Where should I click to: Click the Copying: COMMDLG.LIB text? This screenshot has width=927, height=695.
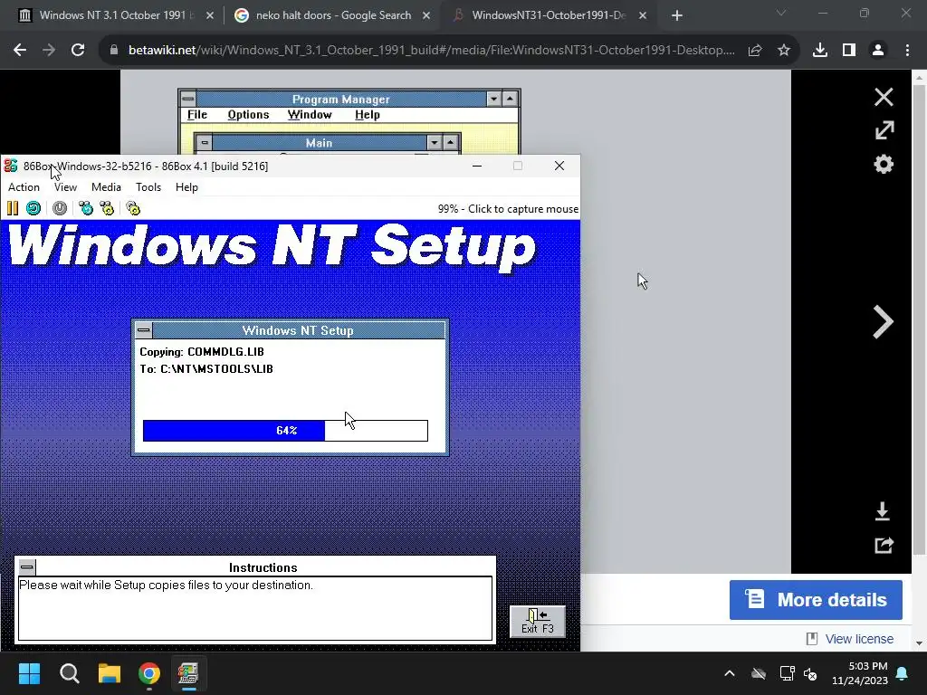coord(202,352)
